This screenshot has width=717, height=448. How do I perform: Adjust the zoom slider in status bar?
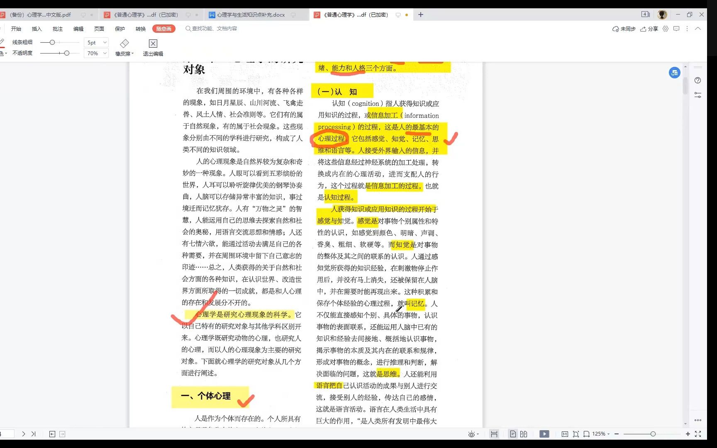coord(653,434)
